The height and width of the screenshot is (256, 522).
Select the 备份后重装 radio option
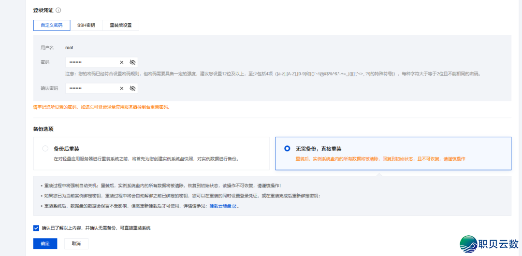coord(45,149)
